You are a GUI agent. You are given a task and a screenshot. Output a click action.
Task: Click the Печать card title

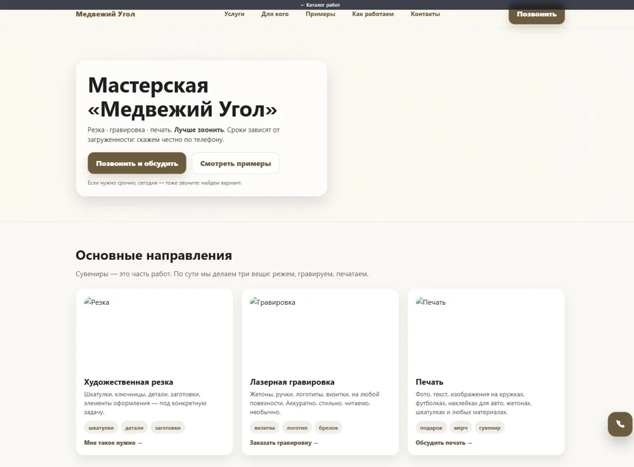[429, 381]
